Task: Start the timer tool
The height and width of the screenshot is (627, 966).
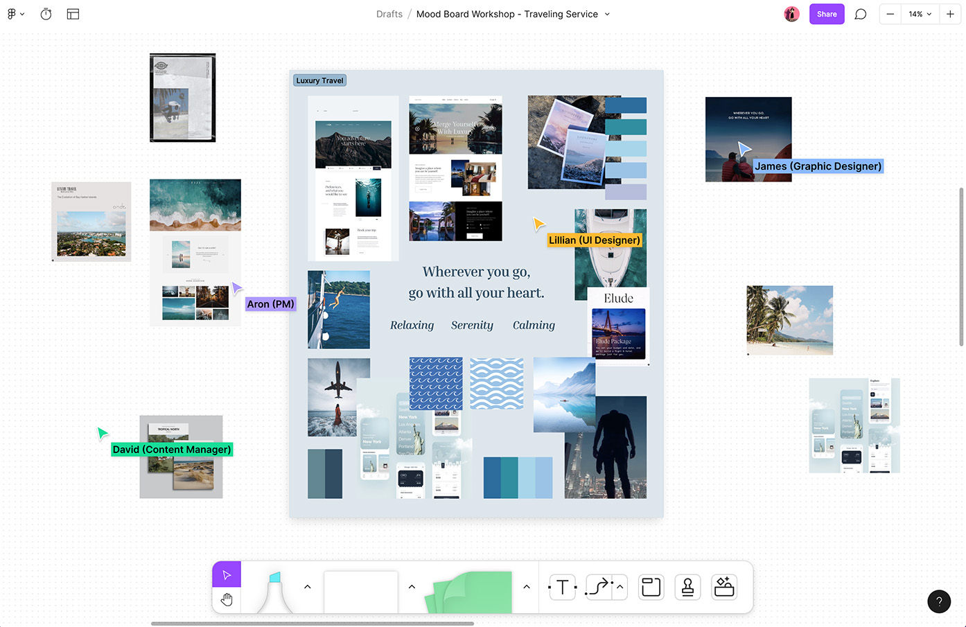Action: pyautogui.click(x=46, y=14)
